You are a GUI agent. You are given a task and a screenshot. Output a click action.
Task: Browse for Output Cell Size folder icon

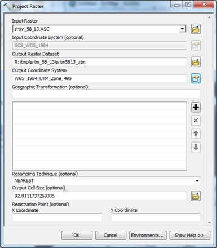[x=196, y=196]
